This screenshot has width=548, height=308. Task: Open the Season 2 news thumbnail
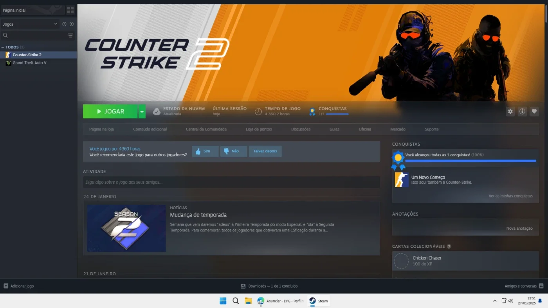point(126,228)
